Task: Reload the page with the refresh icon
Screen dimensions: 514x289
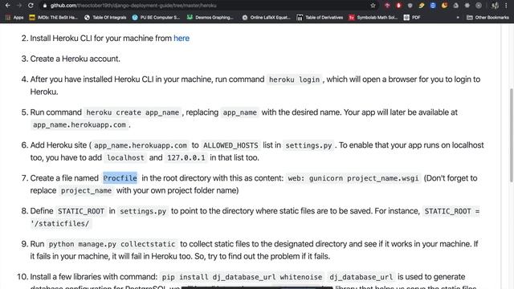Action: click(x=31, y=6)
